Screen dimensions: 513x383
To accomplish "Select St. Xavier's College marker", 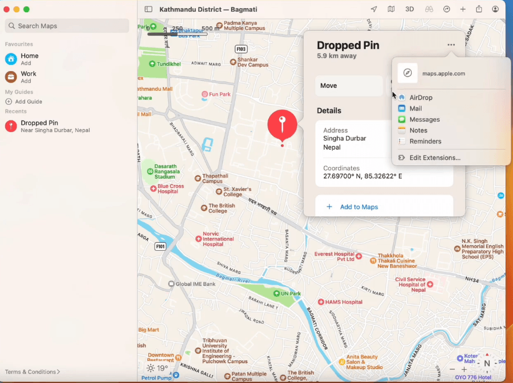I will tap(219, 191).
